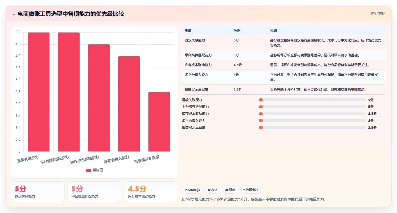Screen dimensions: 397x213
Task: Click the 平台结算匹配能力 chart bar
Action: click(x=69, y=92)
